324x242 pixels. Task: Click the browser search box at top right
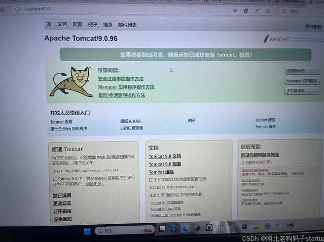coord(302,11)
